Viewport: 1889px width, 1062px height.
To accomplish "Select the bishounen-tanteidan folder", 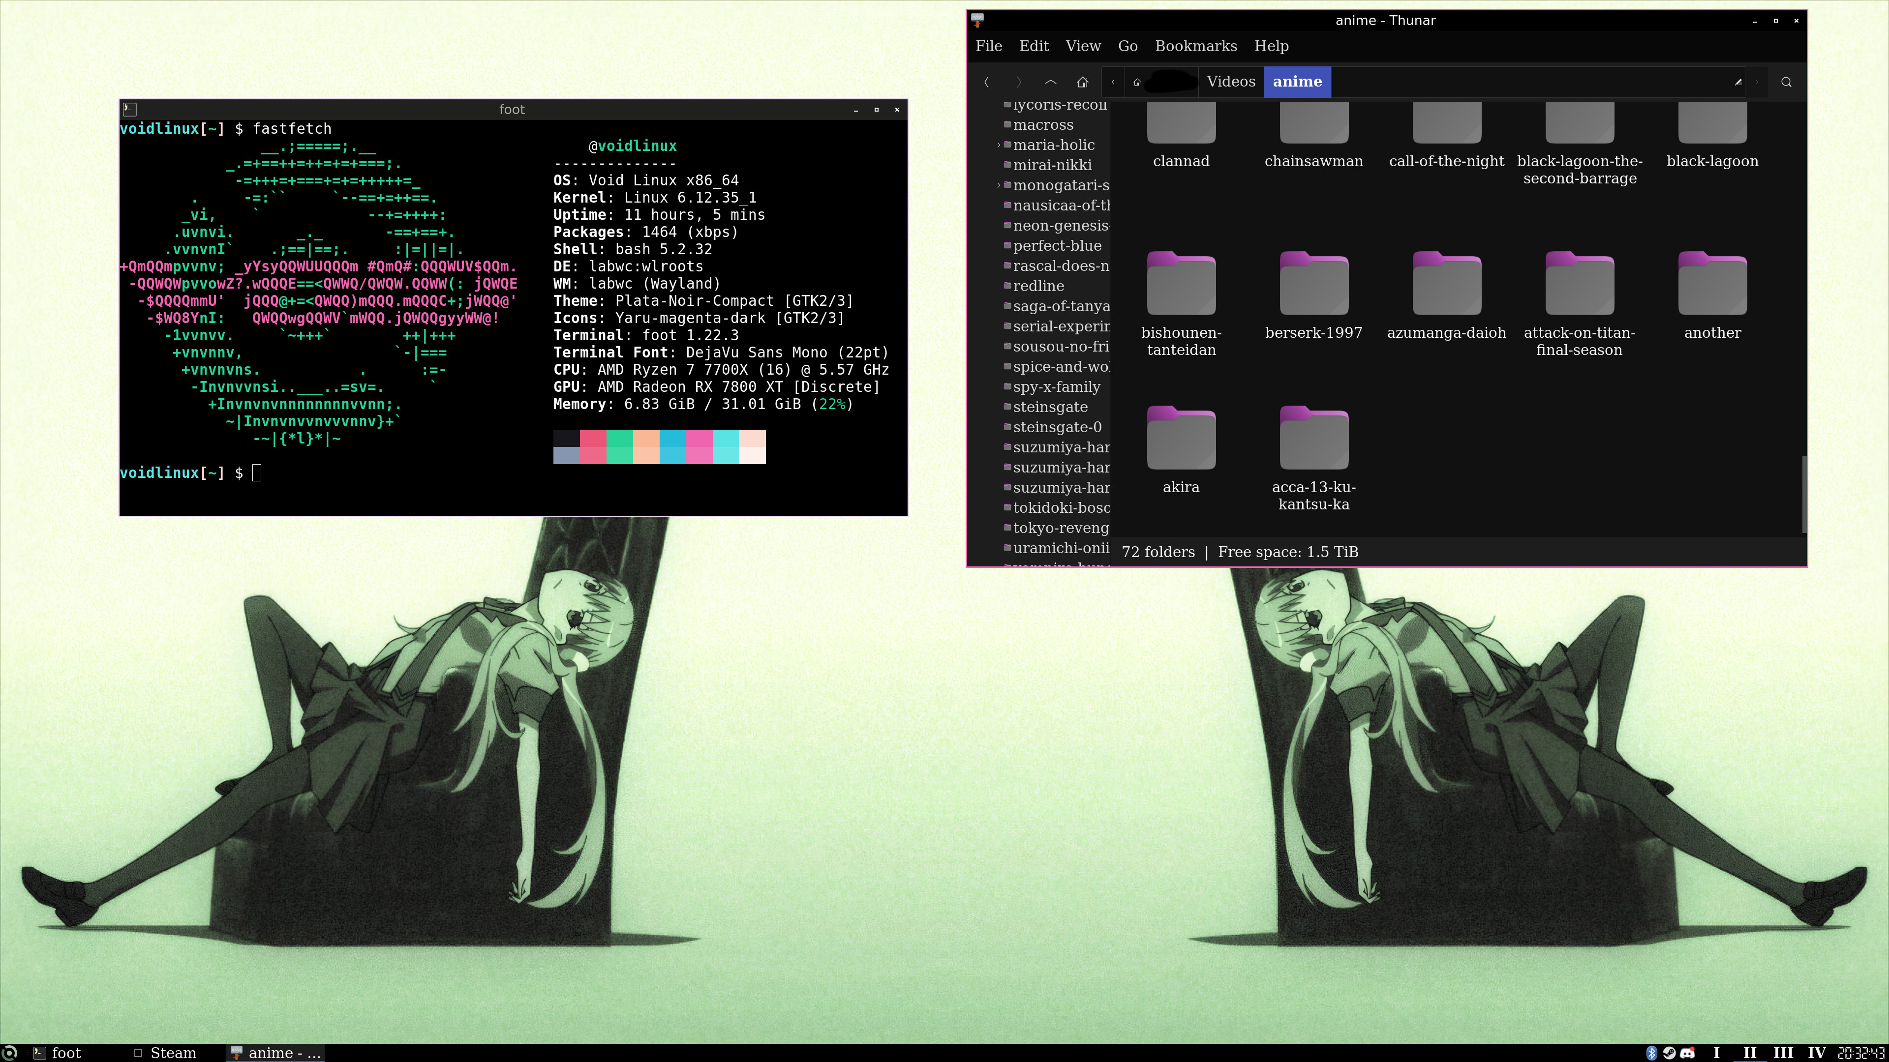I will click(1181, 303).
